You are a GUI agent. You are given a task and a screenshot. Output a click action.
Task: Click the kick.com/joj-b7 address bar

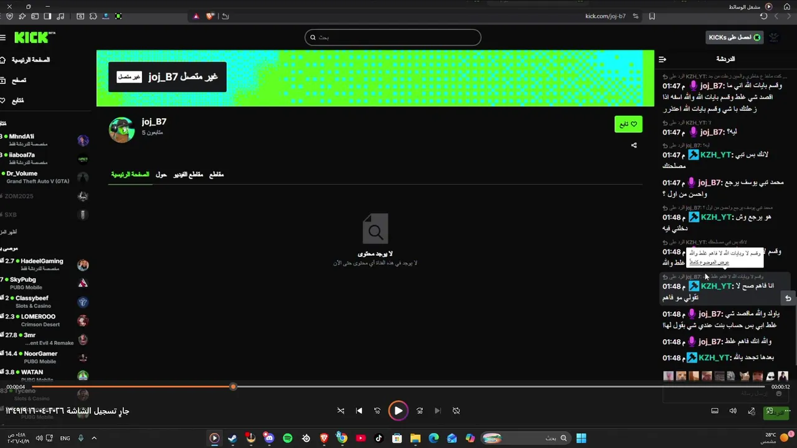pos(605,16)
